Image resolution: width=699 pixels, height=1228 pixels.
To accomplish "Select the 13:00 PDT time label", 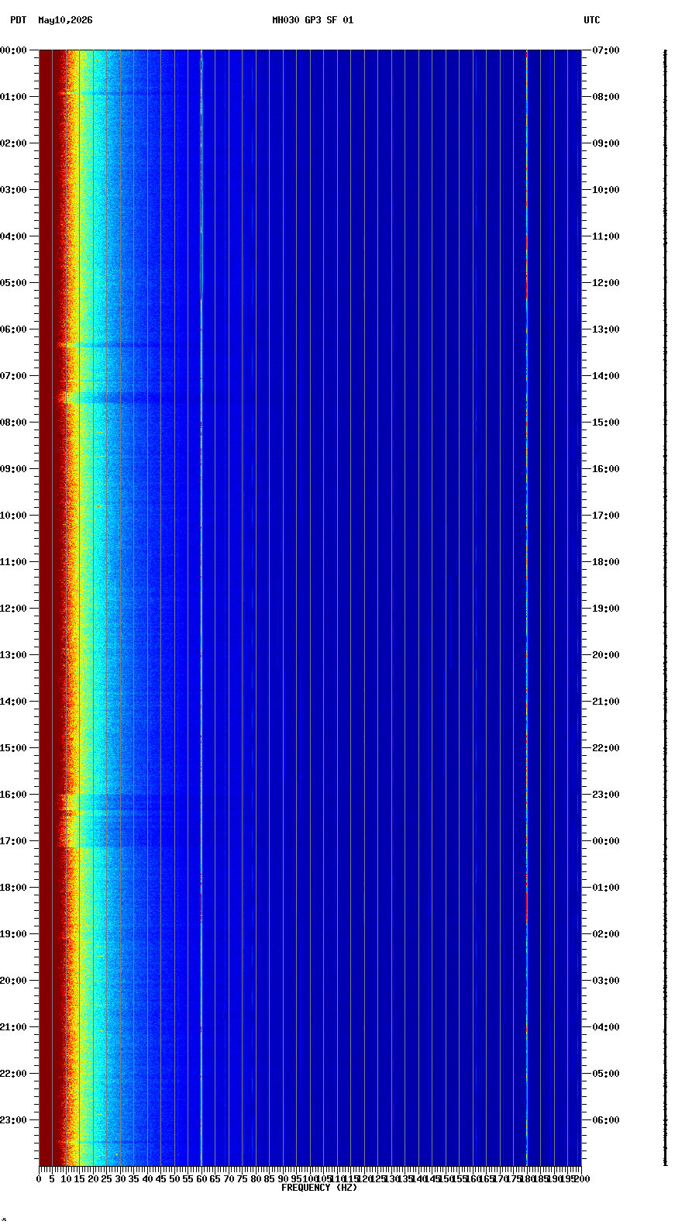I will (x=13, y=655).
